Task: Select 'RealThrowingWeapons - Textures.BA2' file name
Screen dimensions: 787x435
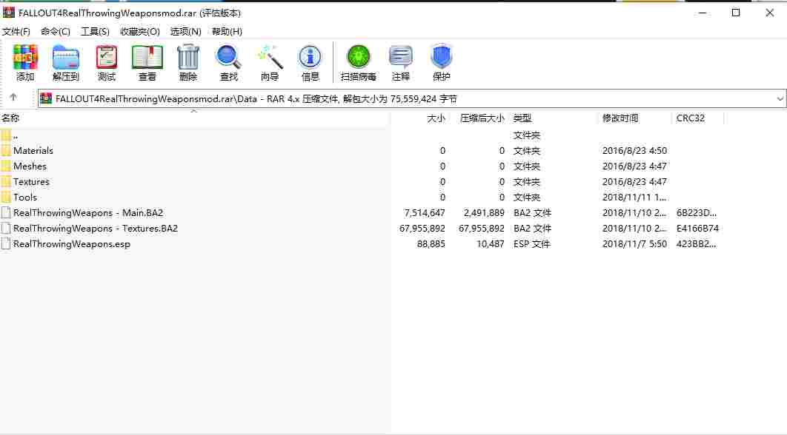Action: (x=96, y=228)
